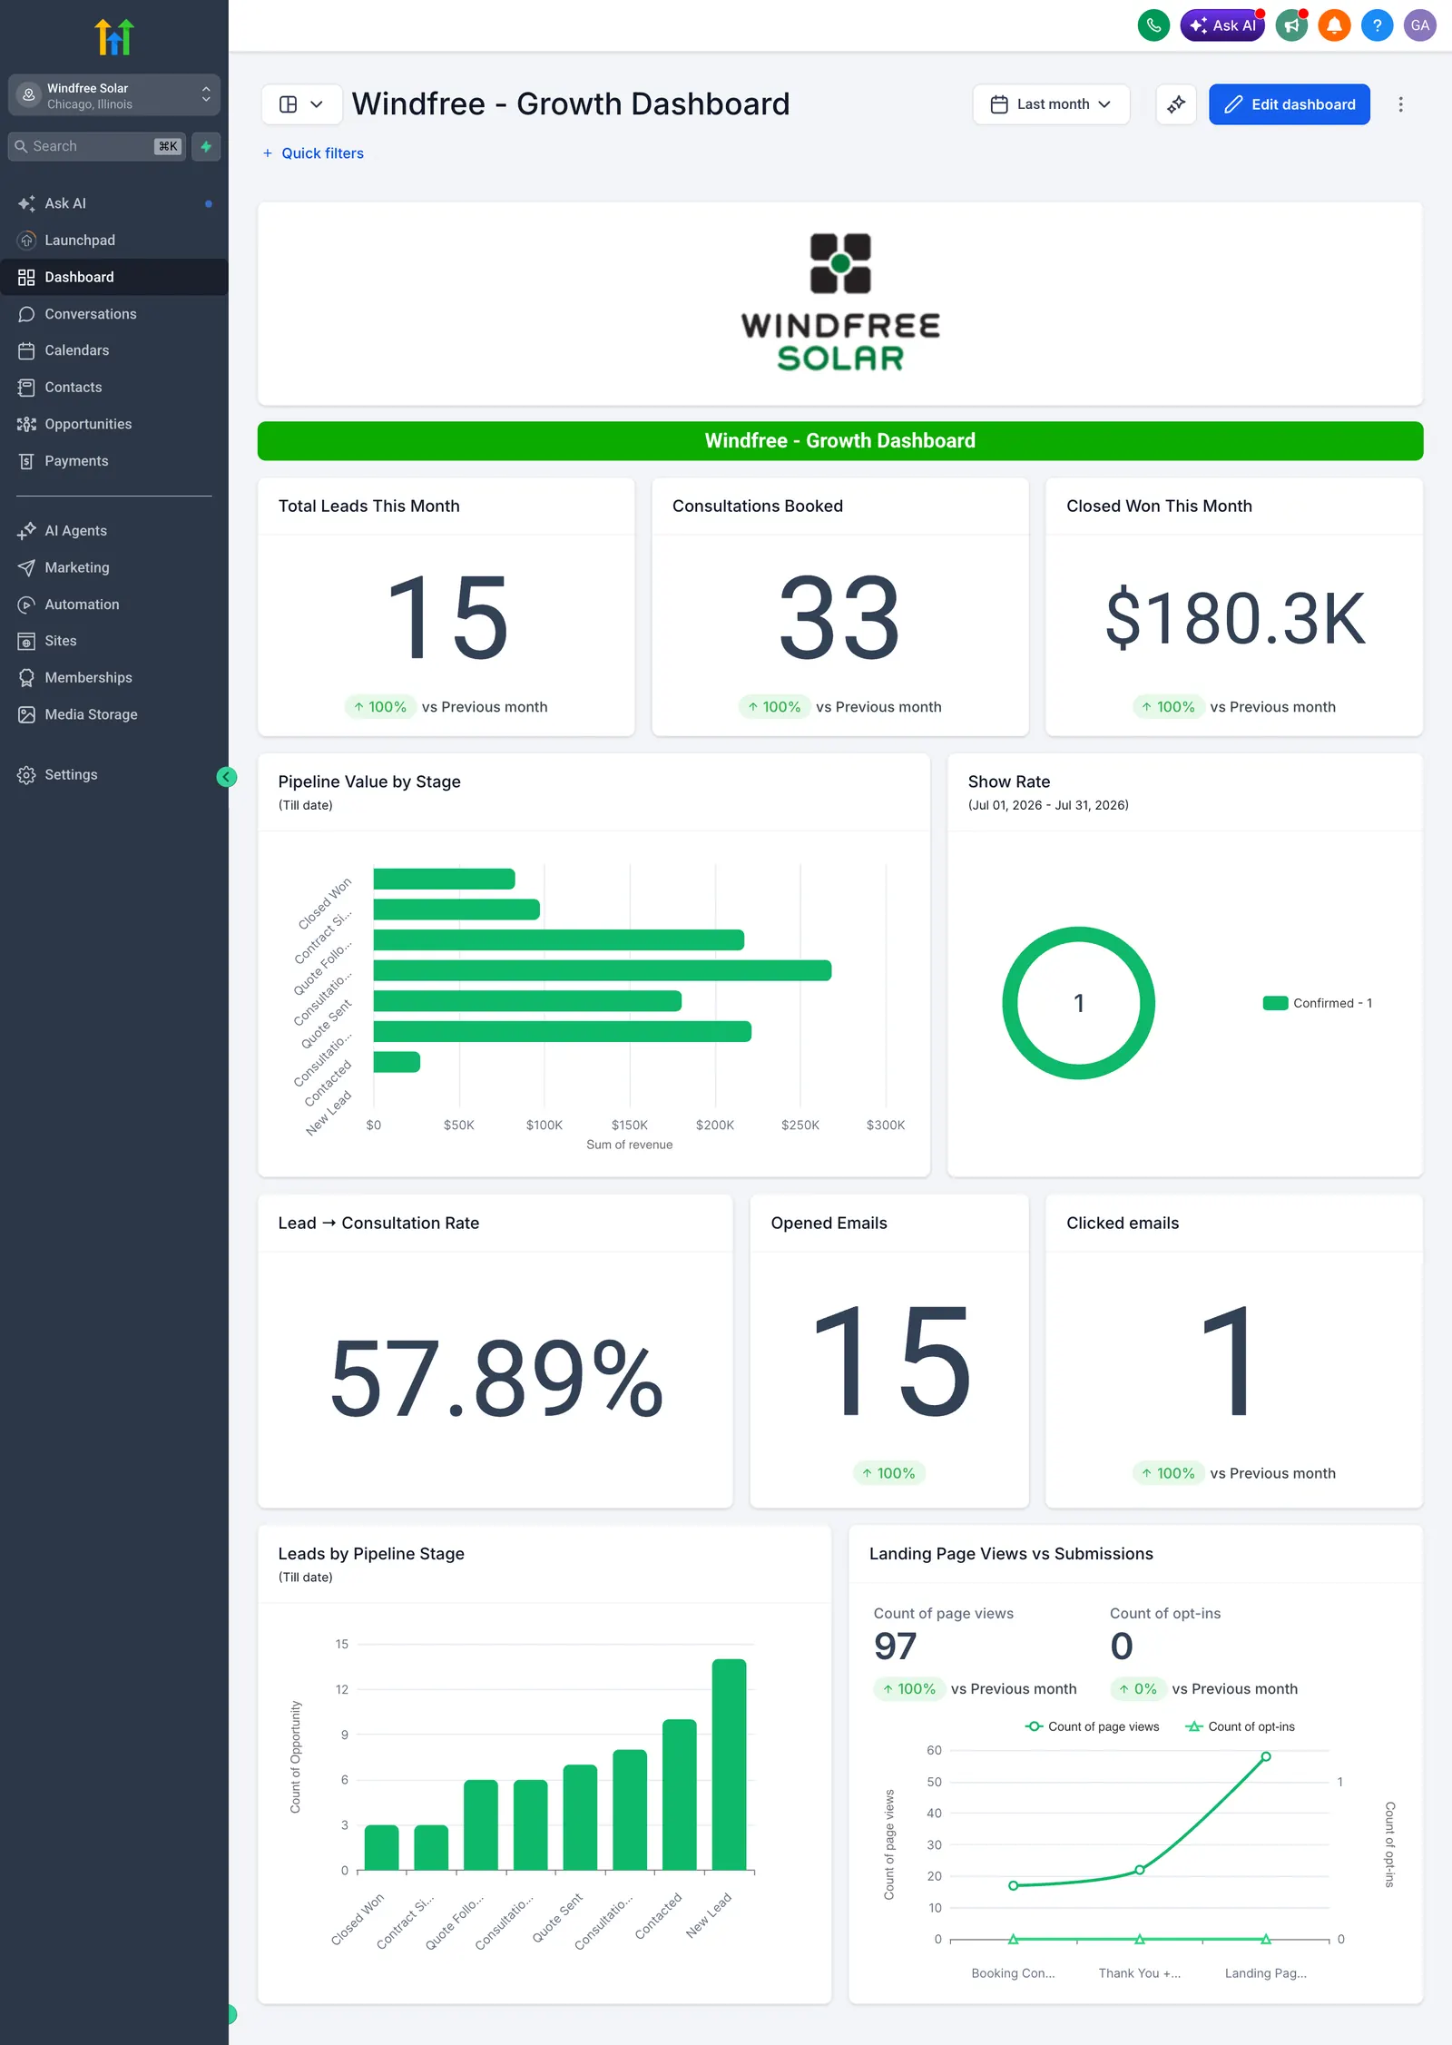Image resolution: width=1452 pixels, height=2045 pixels.
Task: Toggle Count of page views legend item
Action: 1093,1726
